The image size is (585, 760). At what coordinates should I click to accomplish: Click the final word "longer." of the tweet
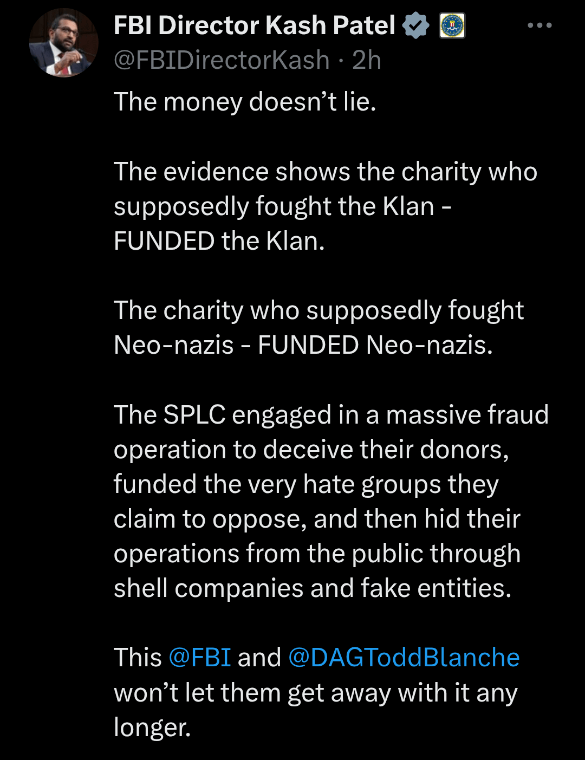coord(152,727)
